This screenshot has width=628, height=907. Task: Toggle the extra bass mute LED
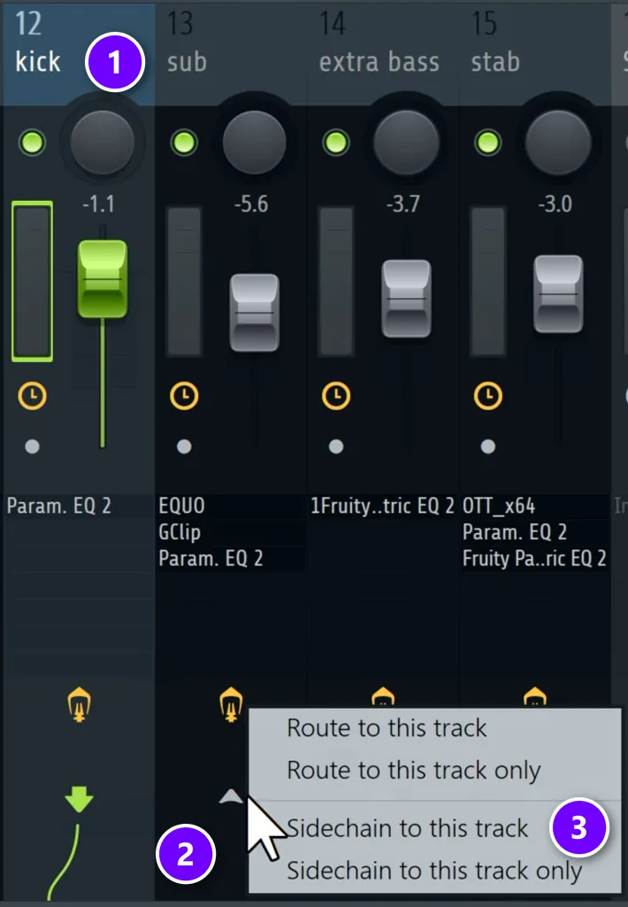336,142
